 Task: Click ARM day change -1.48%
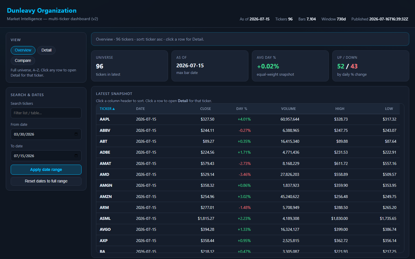pyautogui.click(x=245, y=207)
